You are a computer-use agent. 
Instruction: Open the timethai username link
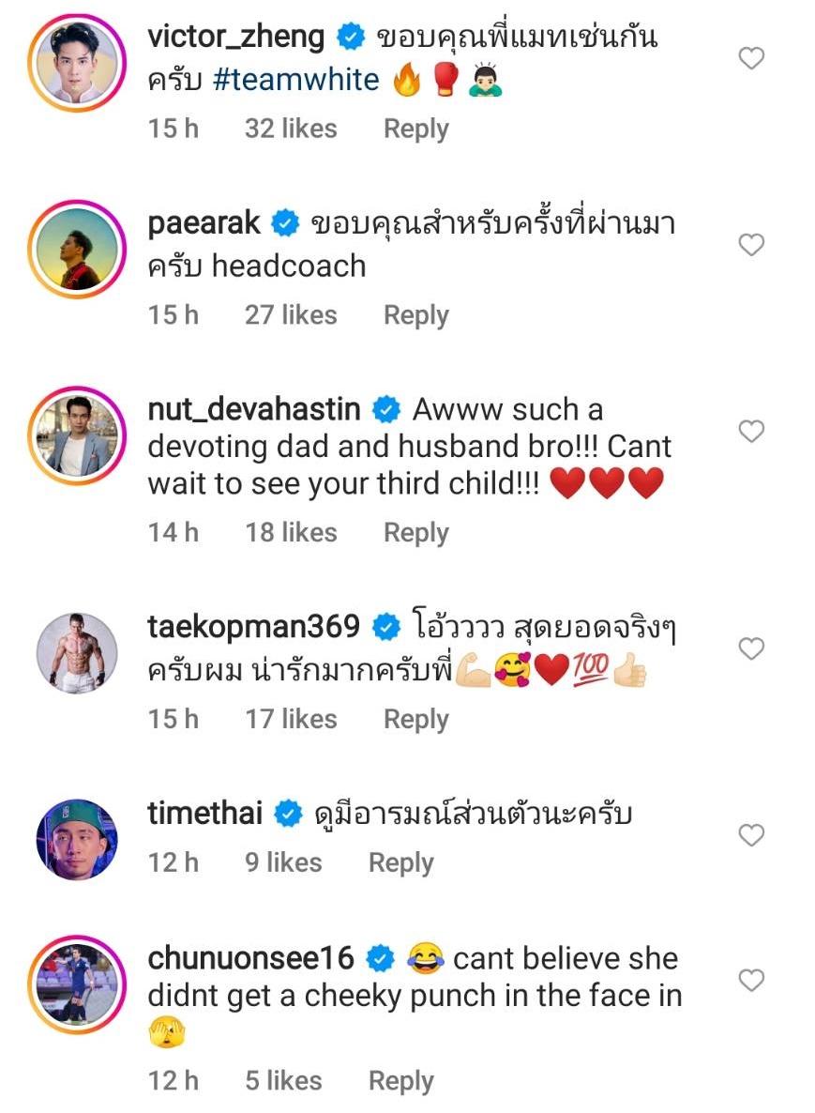coord(205,814)
